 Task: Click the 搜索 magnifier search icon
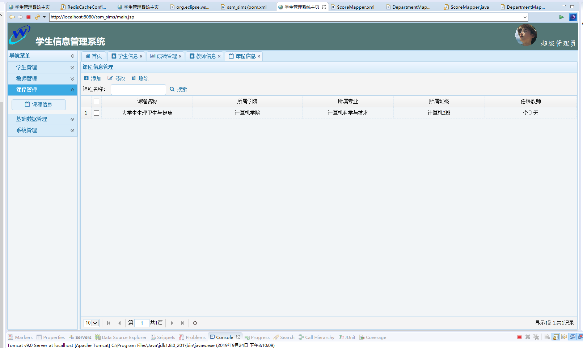click(172, 89)
